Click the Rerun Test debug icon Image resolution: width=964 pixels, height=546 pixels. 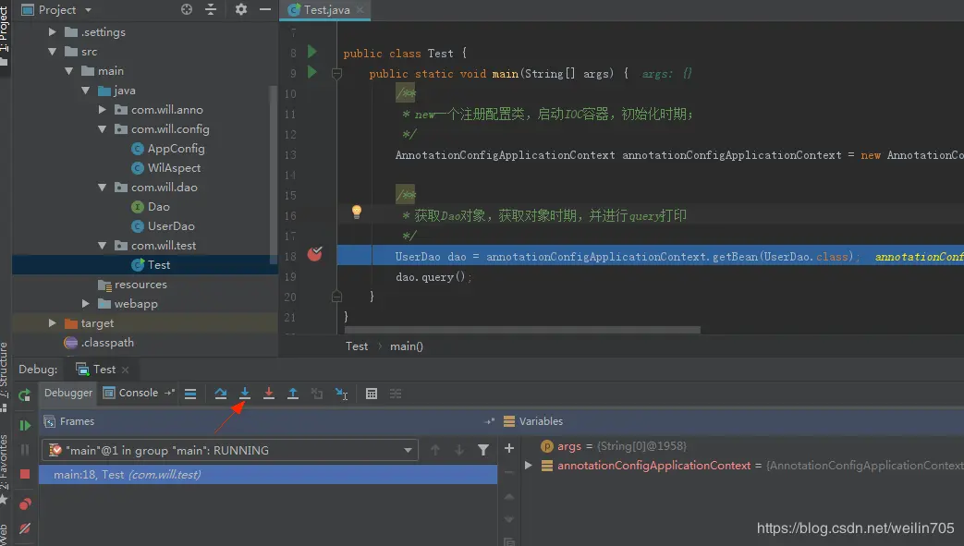click(25, 395)
